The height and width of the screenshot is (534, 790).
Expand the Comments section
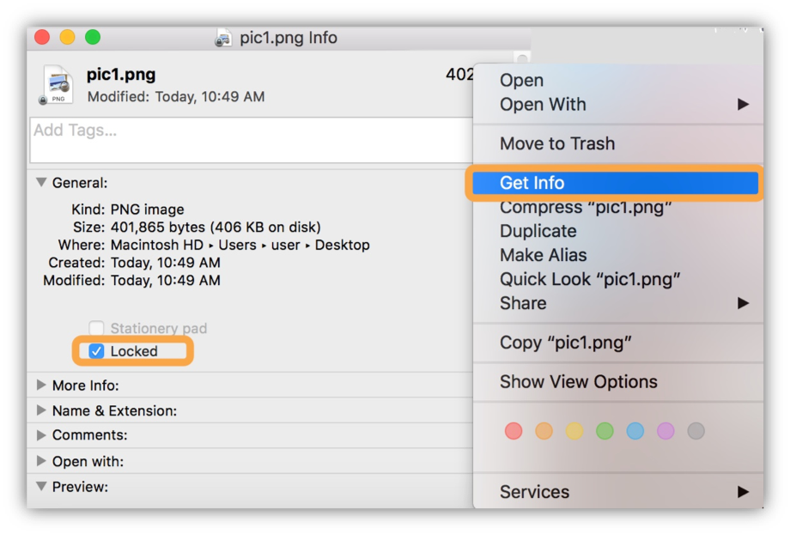pyautogui.click(x=41, y=435)
